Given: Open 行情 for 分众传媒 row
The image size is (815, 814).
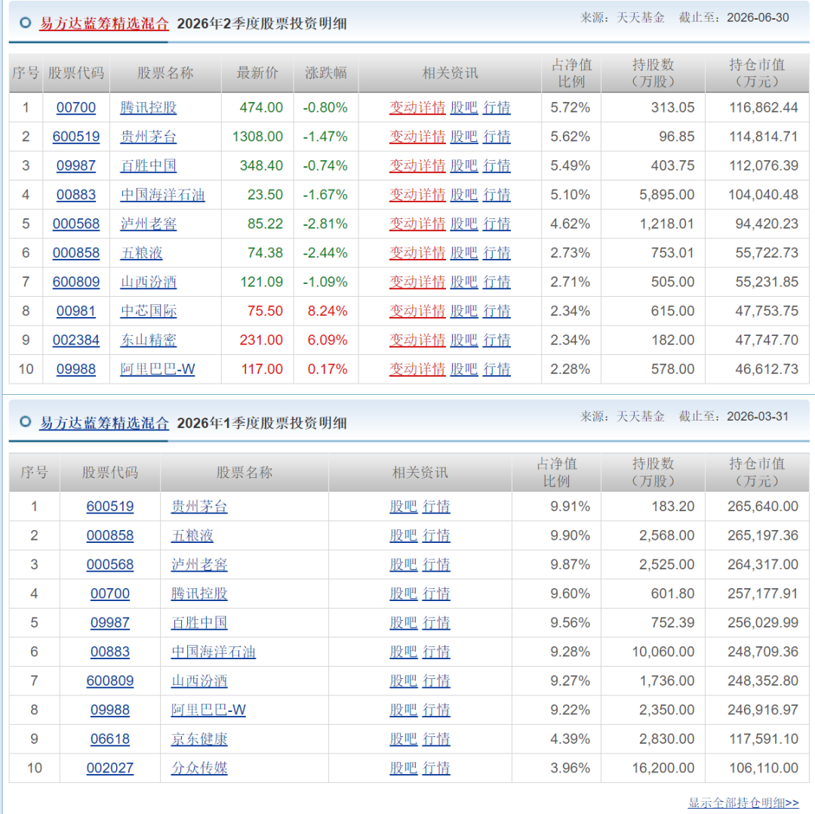Looking at the screenshot, I should (436, 769).
